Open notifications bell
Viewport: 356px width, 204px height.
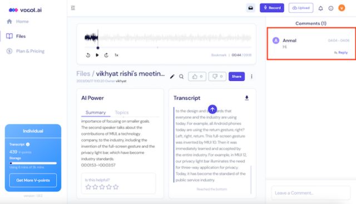coord(320,8)
